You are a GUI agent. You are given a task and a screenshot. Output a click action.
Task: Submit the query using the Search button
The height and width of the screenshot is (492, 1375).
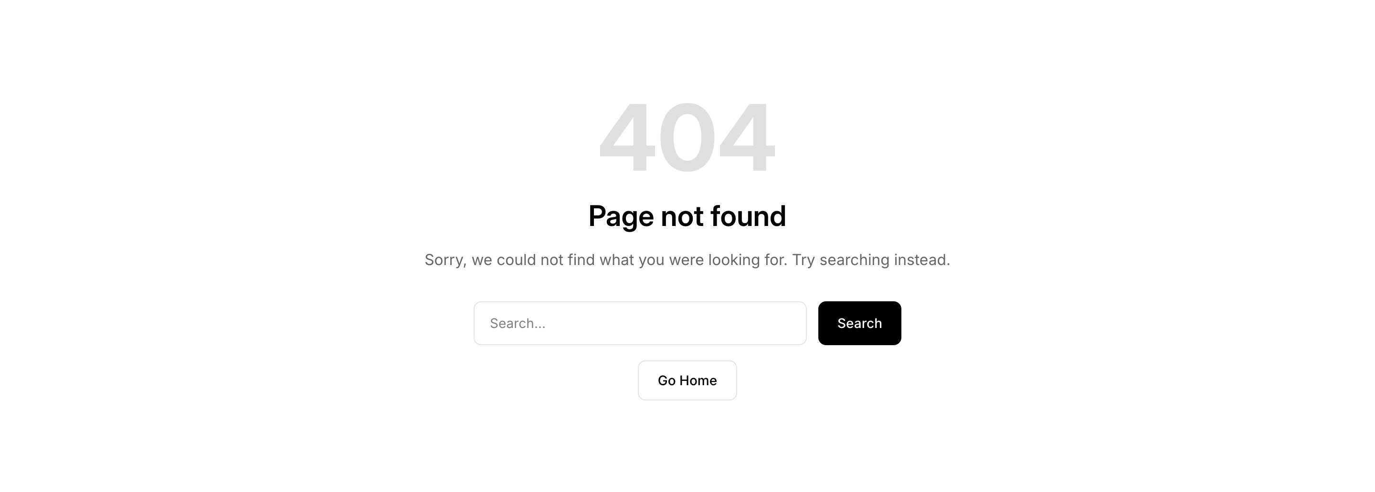[x=859, y=323]
